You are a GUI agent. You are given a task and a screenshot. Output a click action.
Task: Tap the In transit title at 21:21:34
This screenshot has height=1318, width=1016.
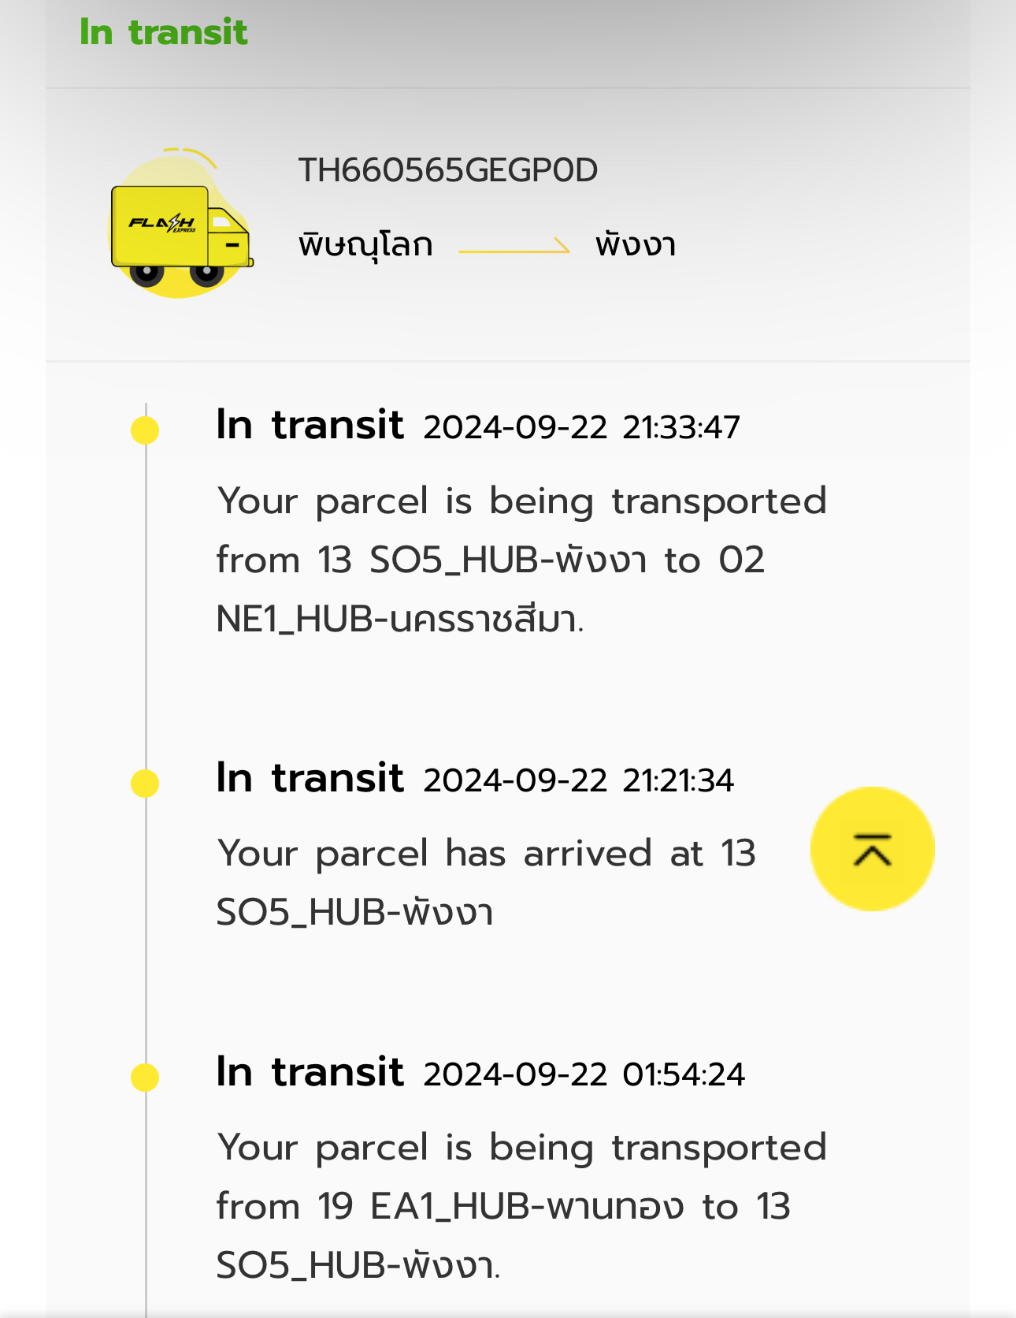point(310,779)
